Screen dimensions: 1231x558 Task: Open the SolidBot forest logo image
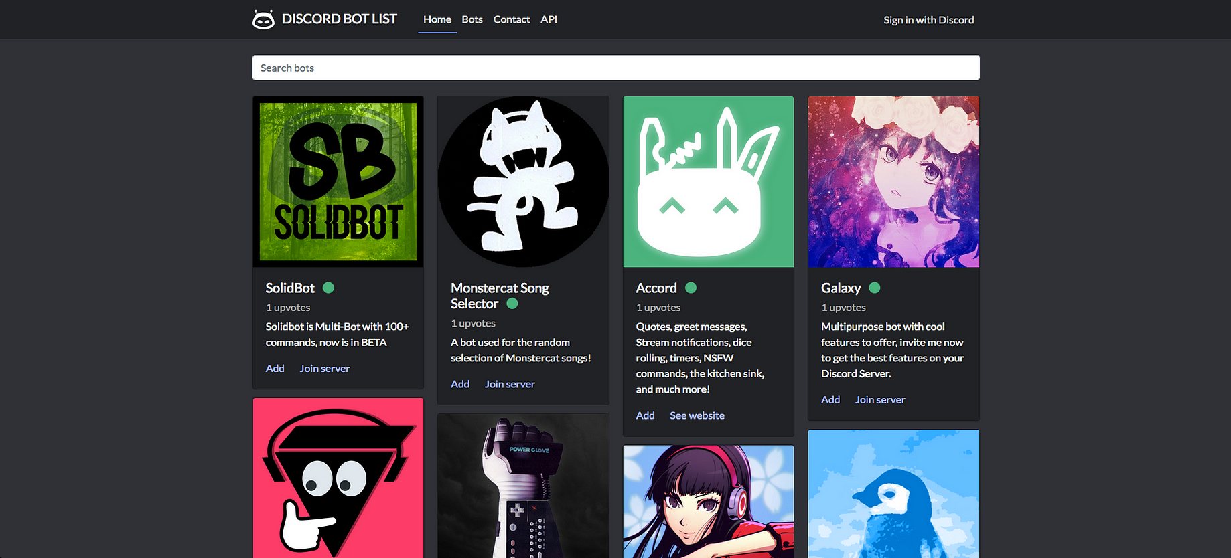click(x=338, y=182)
